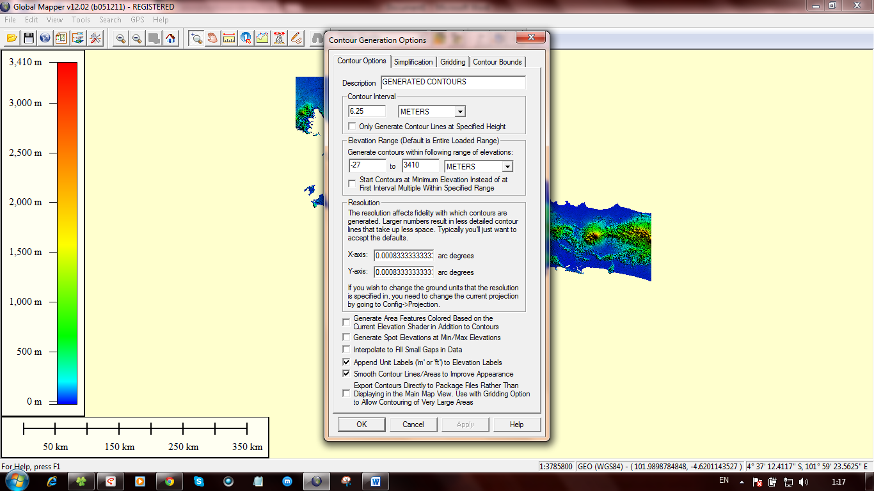This screenshot has width=874, height=491.
Task: Select the Zoom tool in the toolbar
Action: pos(196,38)
